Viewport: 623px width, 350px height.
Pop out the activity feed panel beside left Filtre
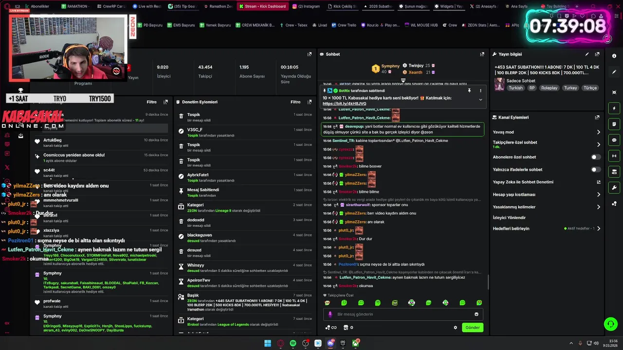165,102
